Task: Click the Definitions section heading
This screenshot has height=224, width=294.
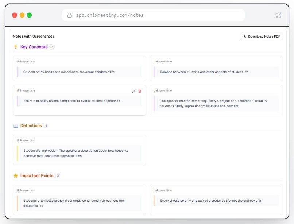Action: coord(31,125)
